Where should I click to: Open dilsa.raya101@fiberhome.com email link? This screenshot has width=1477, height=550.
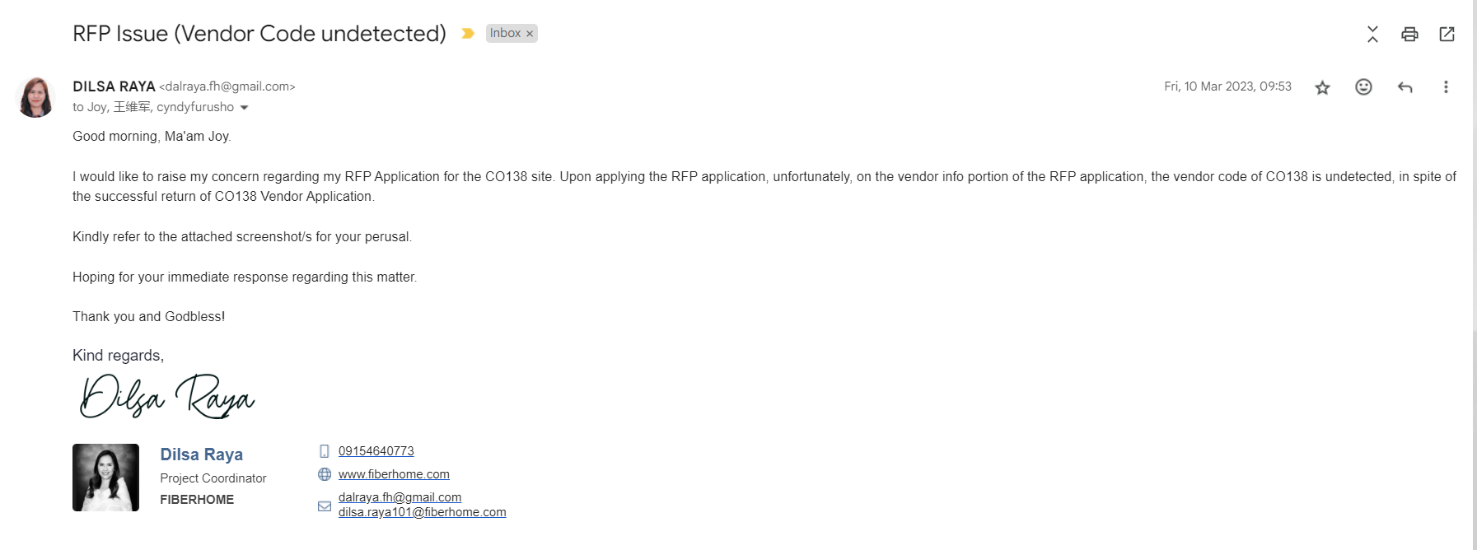click(422, 512)
